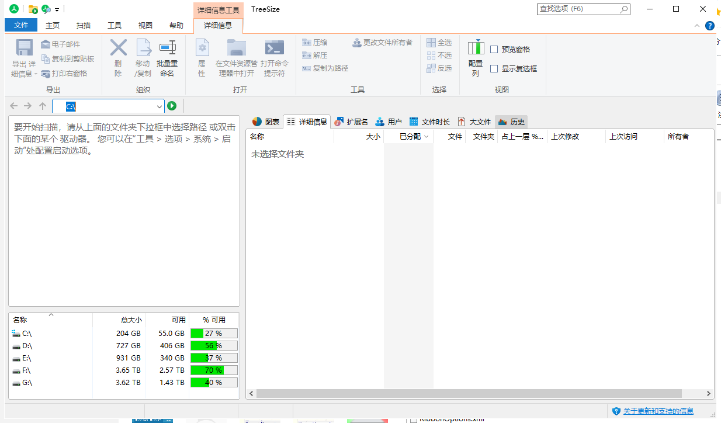The height and width of the screenshot is (423, 721).
Task: Click the back navigation arrow
Action: click(14, 106)
